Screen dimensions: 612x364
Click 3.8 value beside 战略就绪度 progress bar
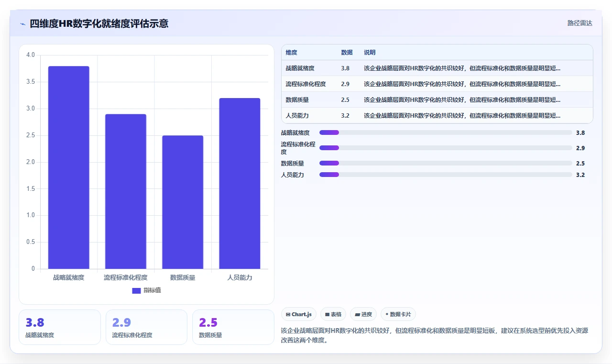tap(580, 133)
